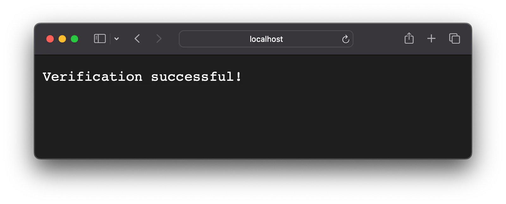Minimize window using the yellow button
This screenshot has height=204, width=506.
(62, 39)
